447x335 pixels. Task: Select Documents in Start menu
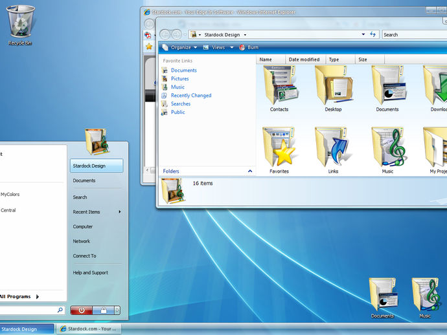coord(84,180)
